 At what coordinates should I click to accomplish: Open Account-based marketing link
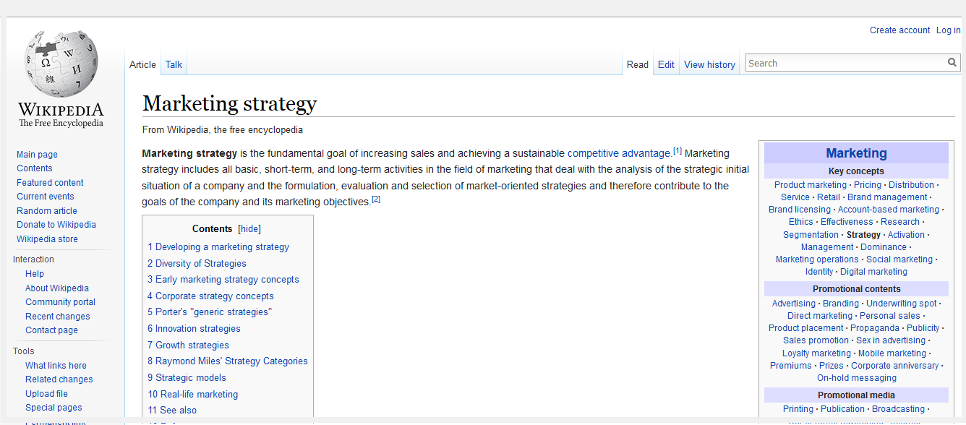click(889, 210)
